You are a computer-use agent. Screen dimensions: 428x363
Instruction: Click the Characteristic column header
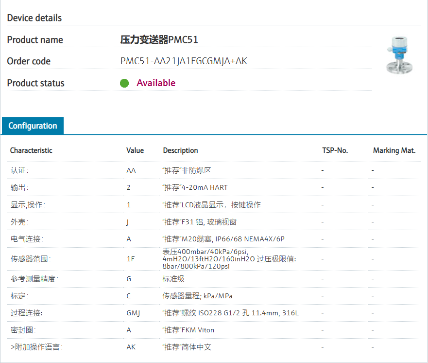pos(31,150)
